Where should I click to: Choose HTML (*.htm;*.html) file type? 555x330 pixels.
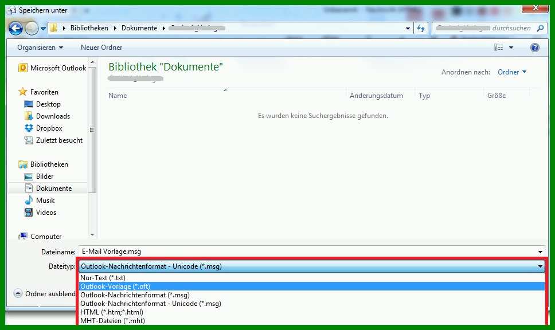point(312,312)
